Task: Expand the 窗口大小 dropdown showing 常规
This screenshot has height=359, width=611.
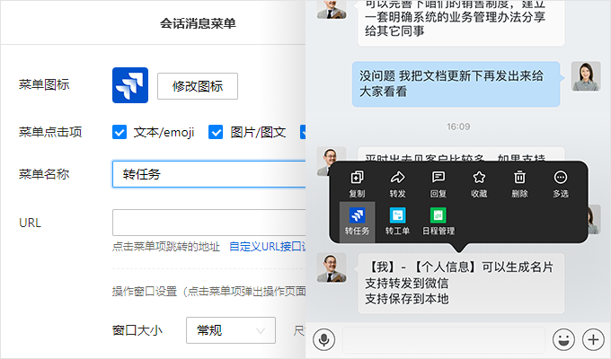Action: coord(230,330)
